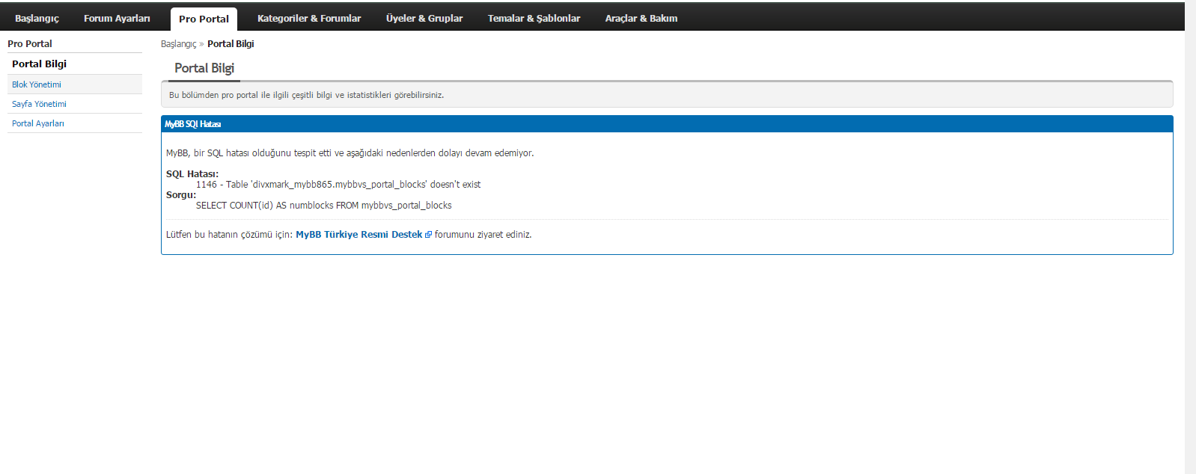Select the Portal Bilgi heading tab
The image size is (1196, 474).
click(x=204, y=68)
